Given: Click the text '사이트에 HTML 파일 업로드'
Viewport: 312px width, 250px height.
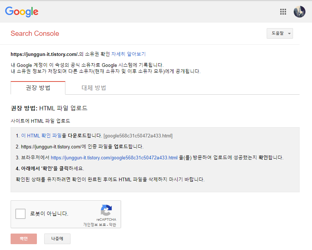Looking at the screenshot, I should point(41,121).
